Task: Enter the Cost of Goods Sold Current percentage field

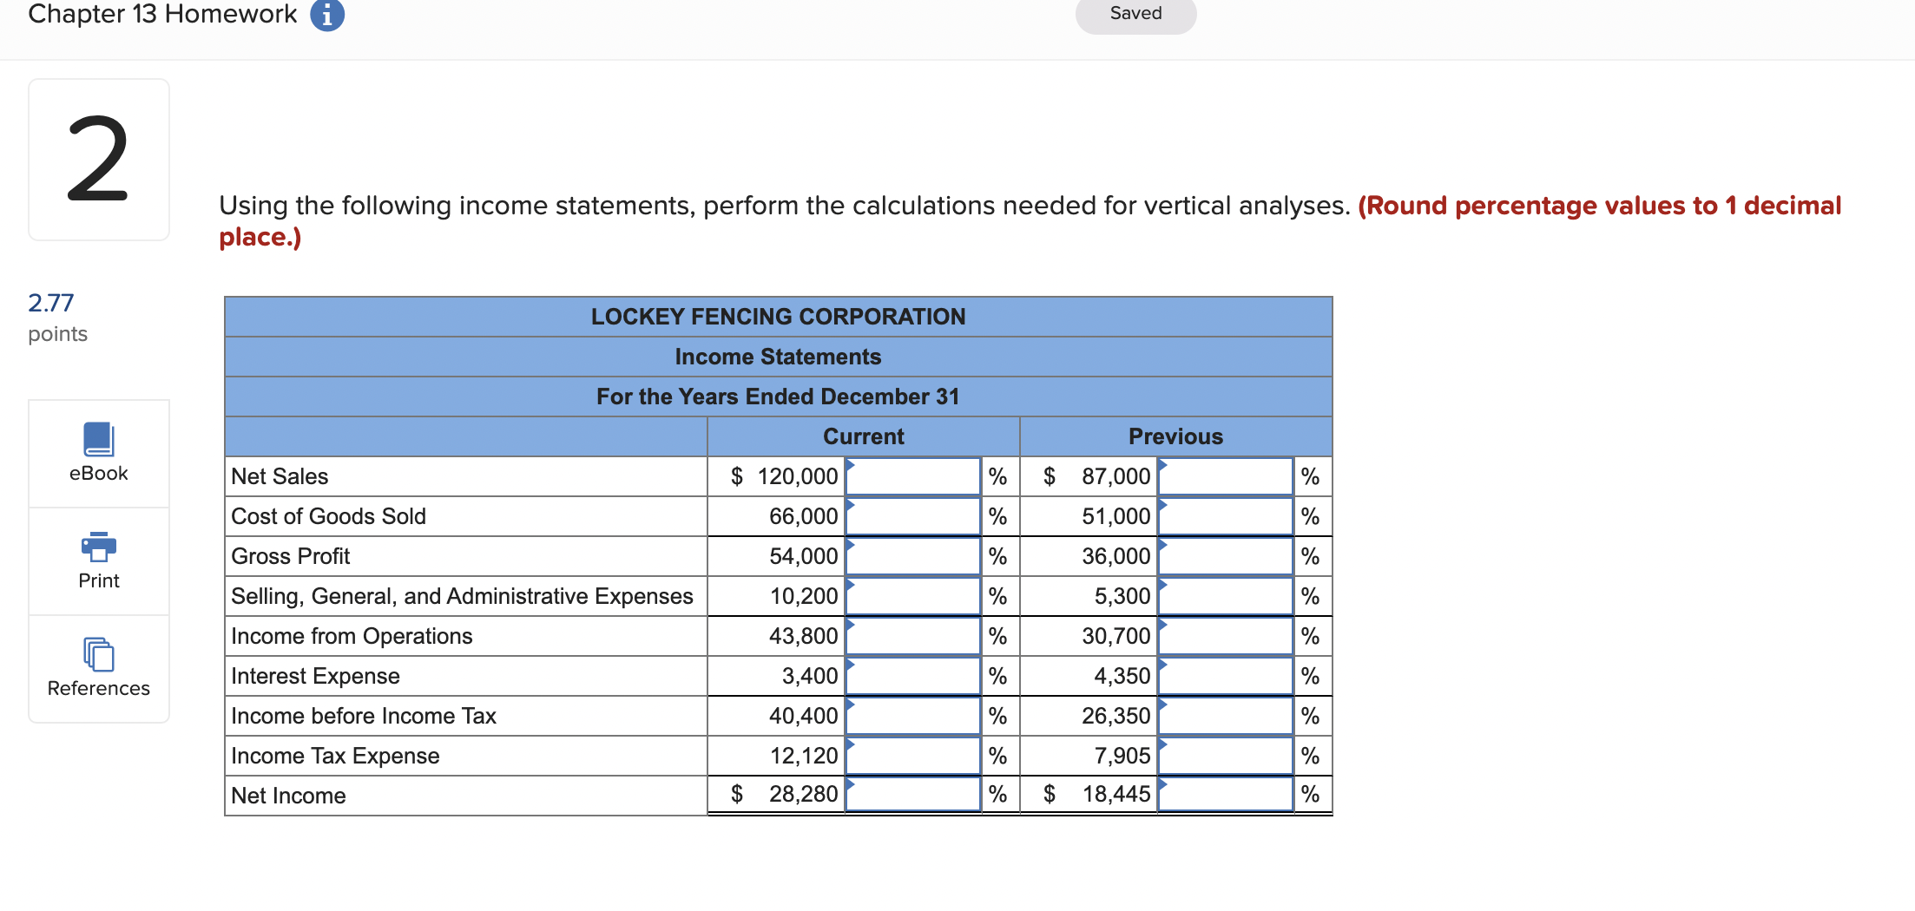Action: [911, 516]
